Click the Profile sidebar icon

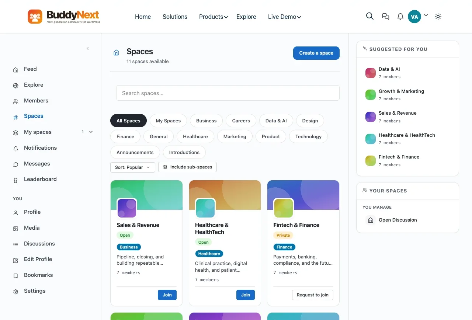(15, 213)
